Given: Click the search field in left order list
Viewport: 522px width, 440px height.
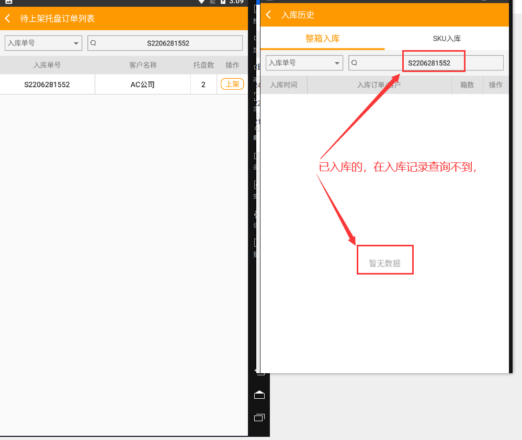Looking at the screenshot, I should 167,43.
